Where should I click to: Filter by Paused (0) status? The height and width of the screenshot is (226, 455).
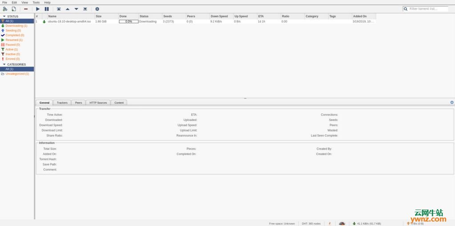(17, 44)
